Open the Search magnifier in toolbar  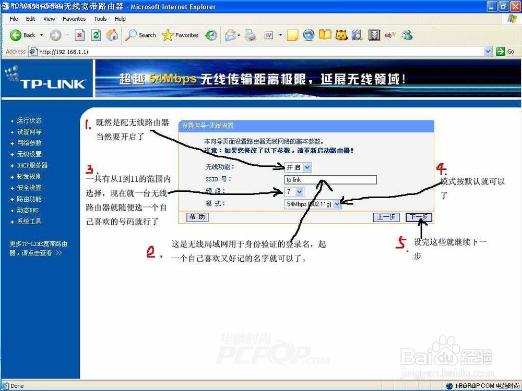point(140,35)
